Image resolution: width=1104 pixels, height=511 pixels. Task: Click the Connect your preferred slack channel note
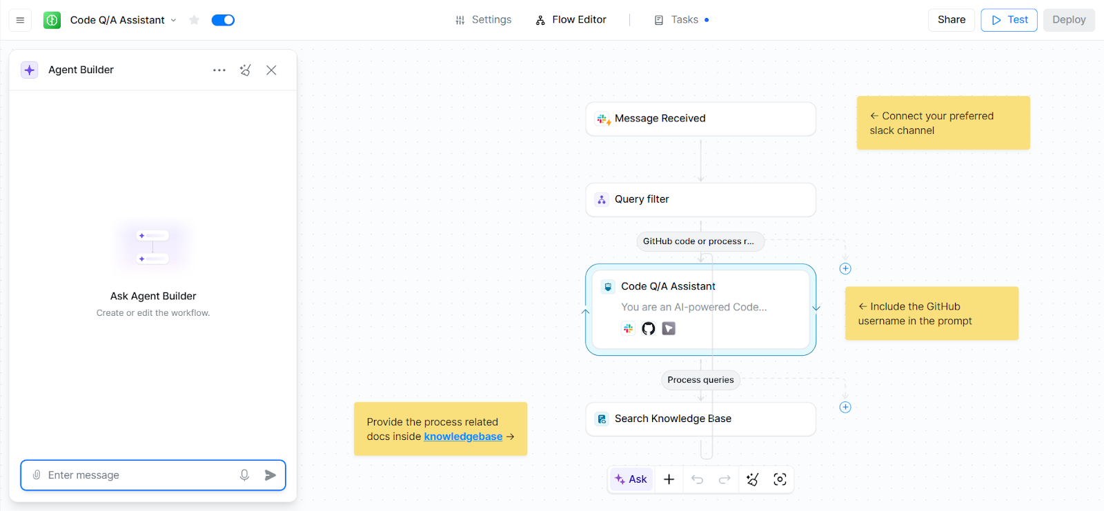click(943, 123)
